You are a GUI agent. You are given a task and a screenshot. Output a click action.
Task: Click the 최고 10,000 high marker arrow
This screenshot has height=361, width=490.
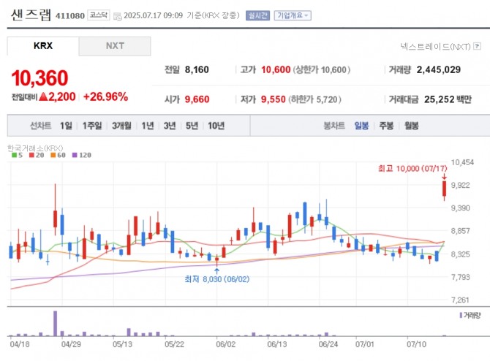(444, 177)
